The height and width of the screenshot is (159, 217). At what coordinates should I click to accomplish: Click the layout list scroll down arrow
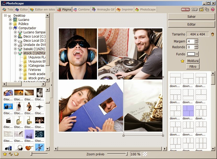tap(213, 149)
